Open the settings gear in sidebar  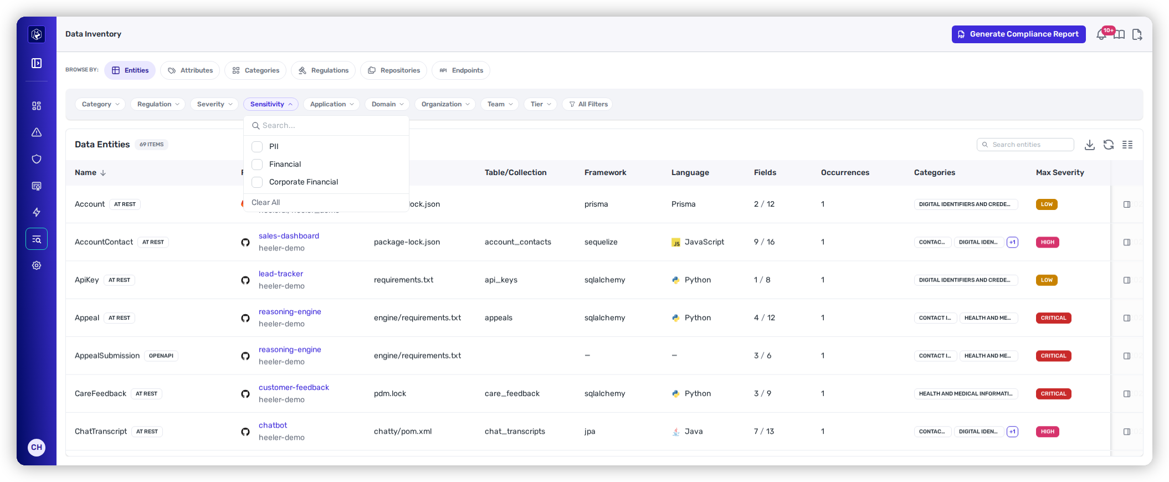37,265
